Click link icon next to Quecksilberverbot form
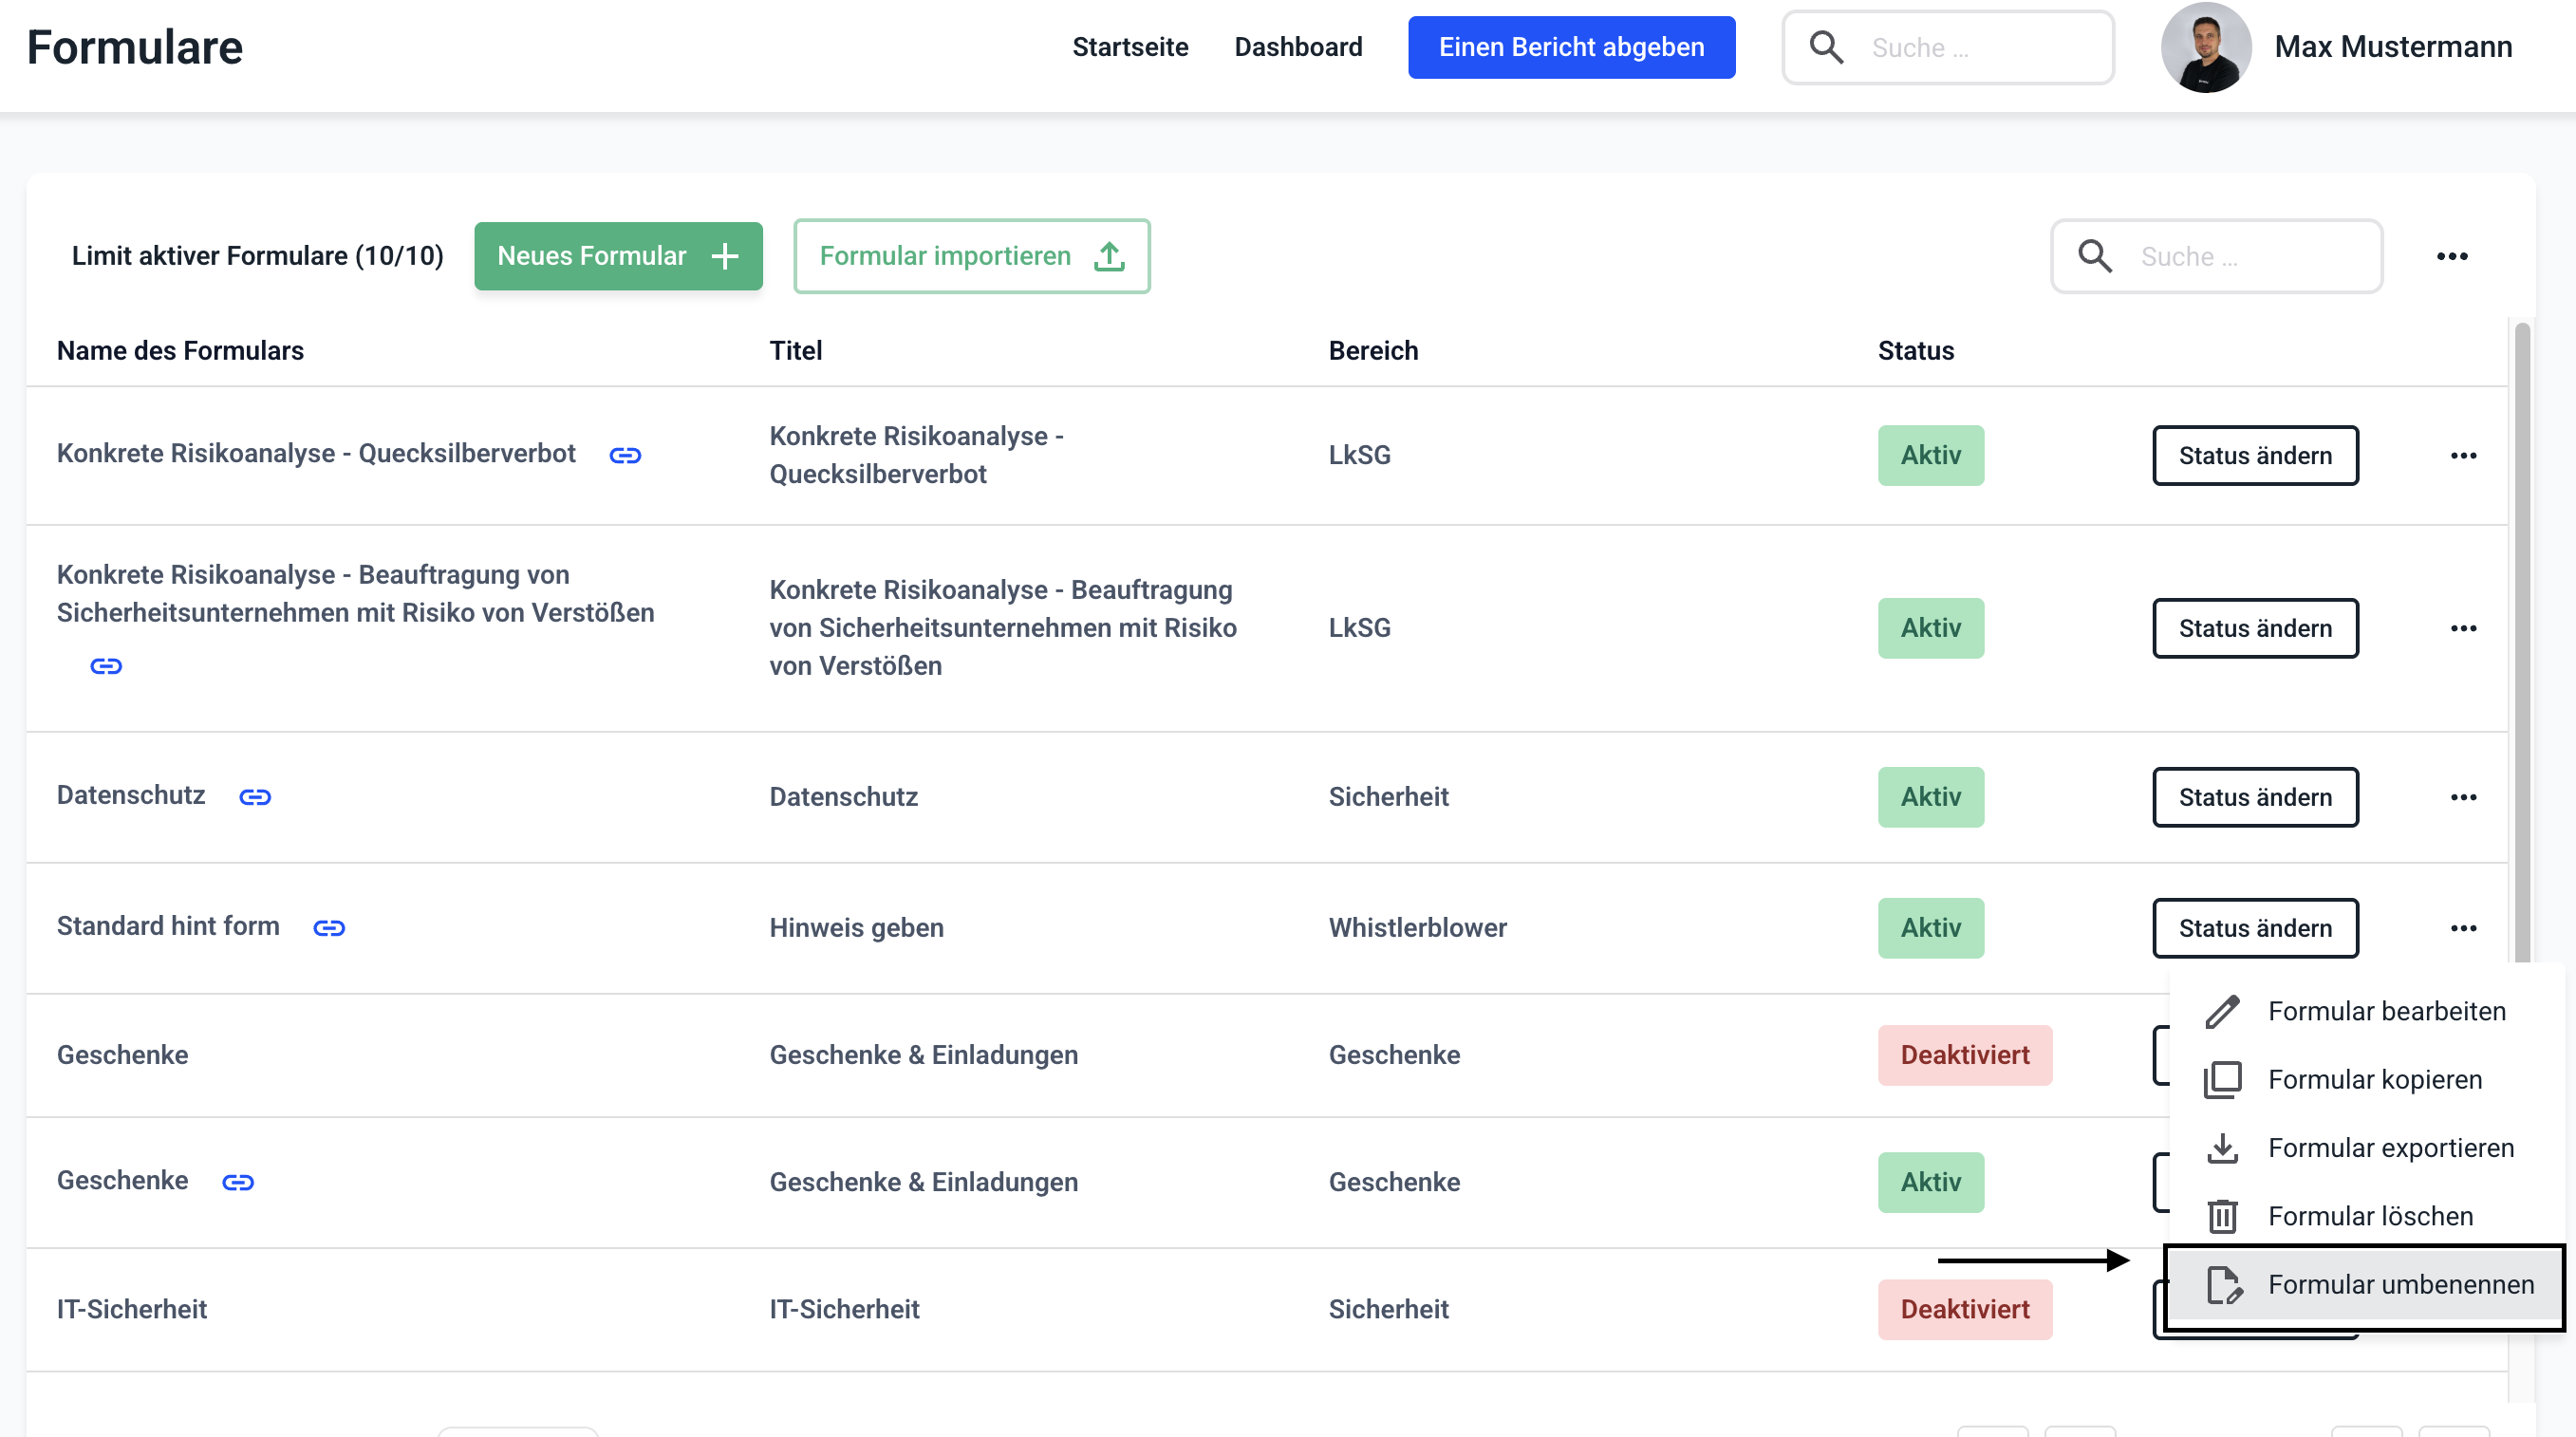This screenshot has height=1437, width=2576. (x=625, y=456)
